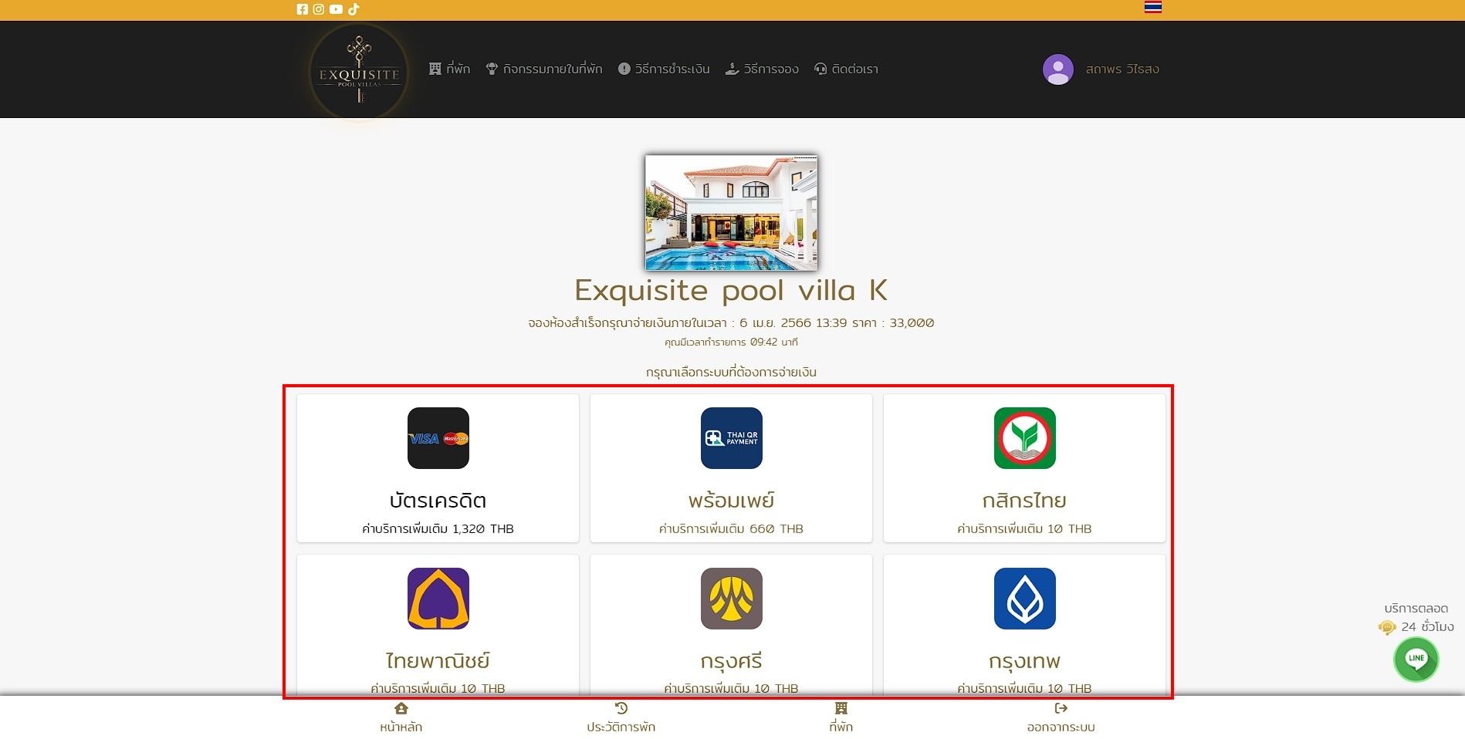The width and height of the screenshot is (1465, 739).
Task: Open the กิจกรรมภายในที่พัก menu item
Action: click(543, 69)
